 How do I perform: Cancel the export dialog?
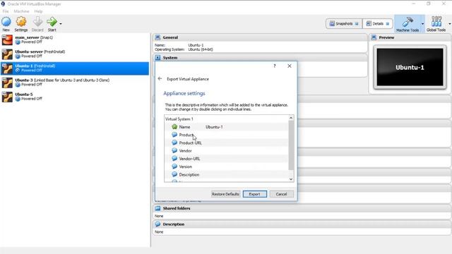281,194
